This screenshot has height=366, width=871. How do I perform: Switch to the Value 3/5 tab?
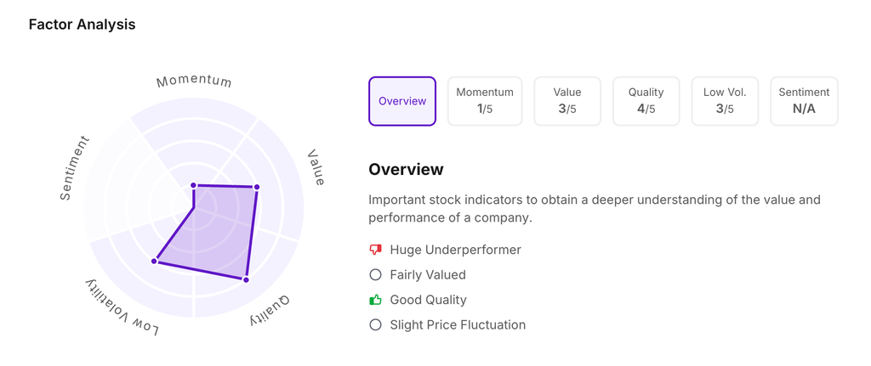click(567, 101)
